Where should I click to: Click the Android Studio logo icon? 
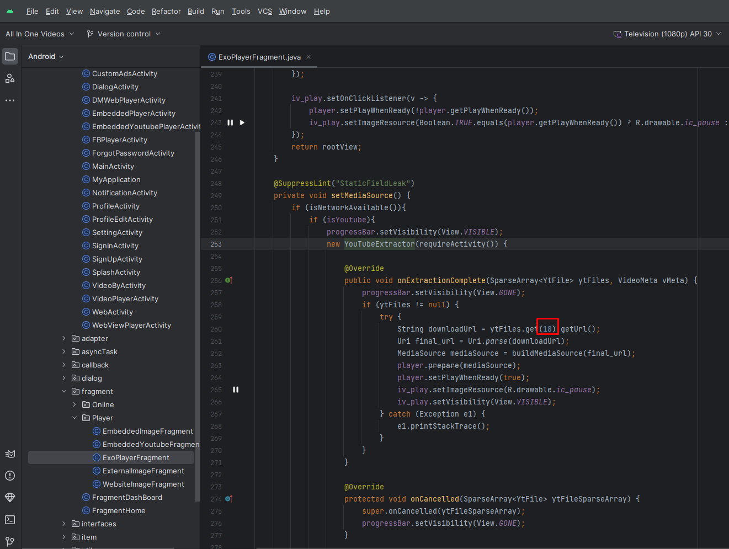pos(10,11)
